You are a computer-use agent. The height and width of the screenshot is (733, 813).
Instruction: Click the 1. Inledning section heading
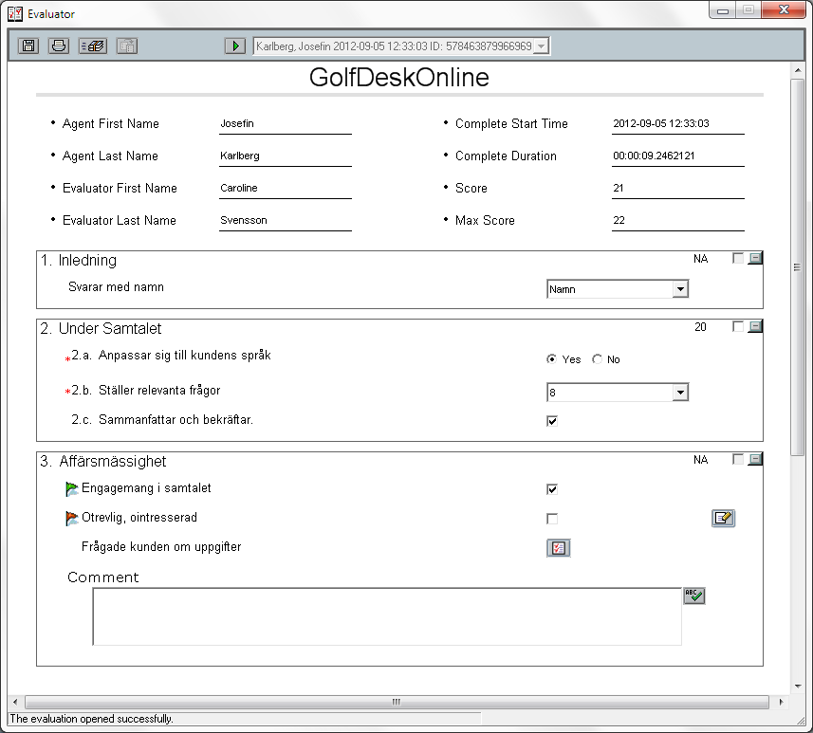[x=79, y=260]
